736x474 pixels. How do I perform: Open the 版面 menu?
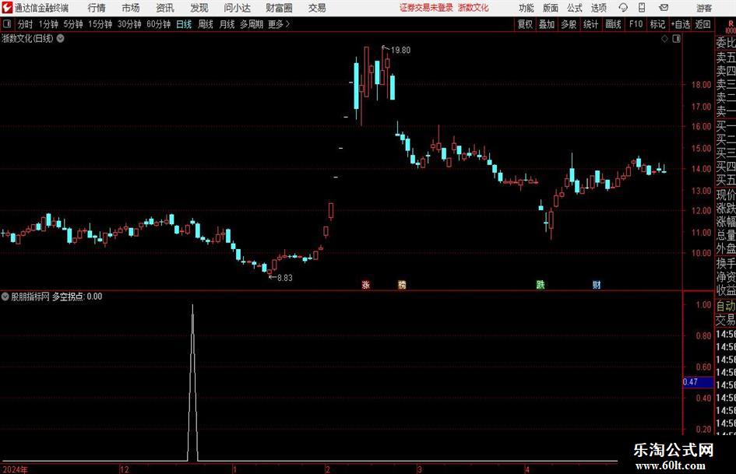tap(550, 8)
